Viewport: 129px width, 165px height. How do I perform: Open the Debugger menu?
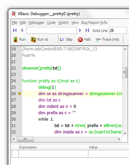[x=37, y=23]
